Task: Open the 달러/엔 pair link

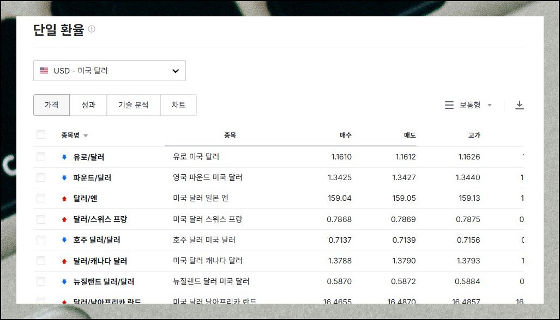Action: click(85, 198)
